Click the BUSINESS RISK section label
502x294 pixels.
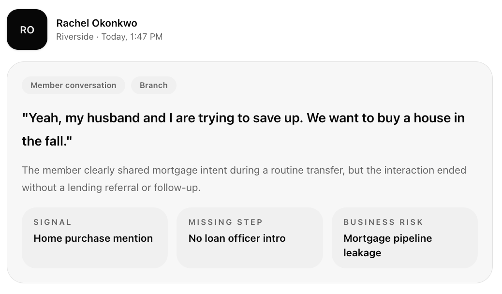(383, 222)
